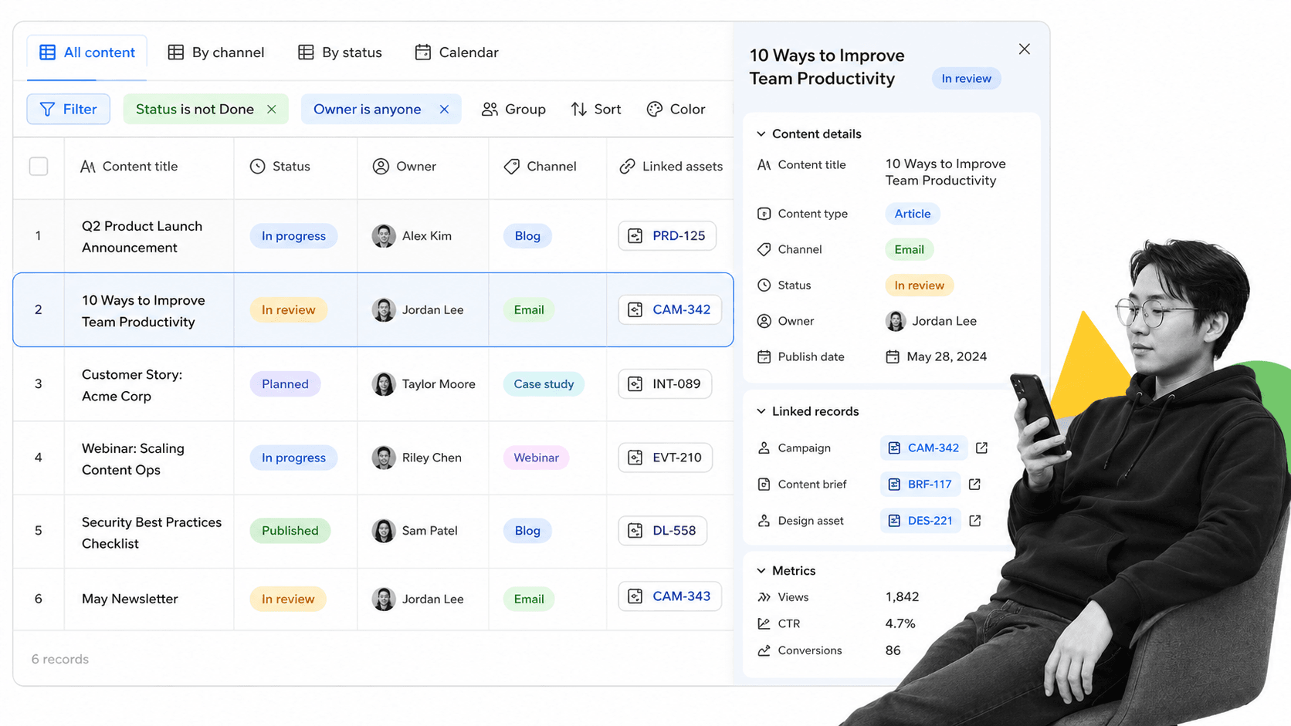Open linked asset DL-558
Image resolution: width=1291 pixels, height=726 pixels.
tap(662, 531)
